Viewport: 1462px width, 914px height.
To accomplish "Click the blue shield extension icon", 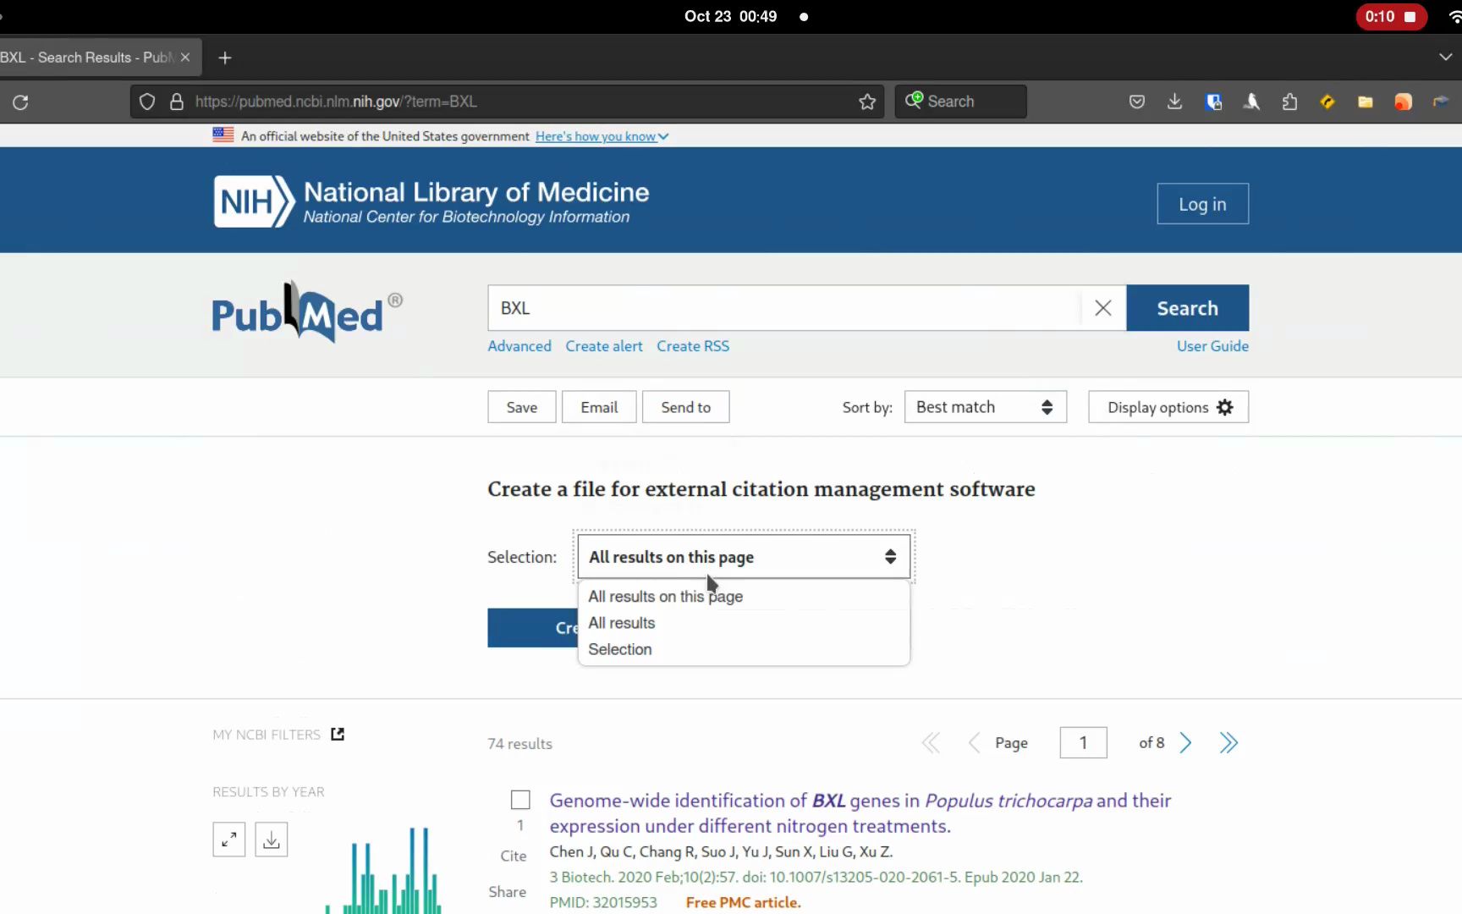I will tap(1213, 102).
